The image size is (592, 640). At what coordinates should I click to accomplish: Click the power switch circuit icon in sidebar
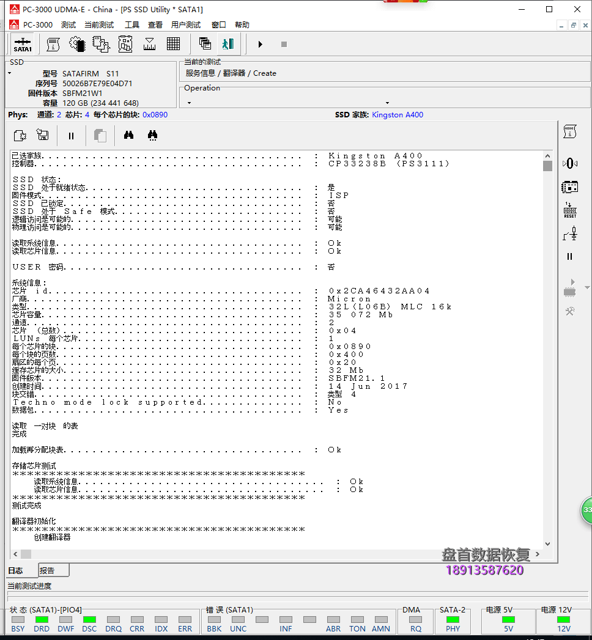pyautogui.click(x=570, y=234)
